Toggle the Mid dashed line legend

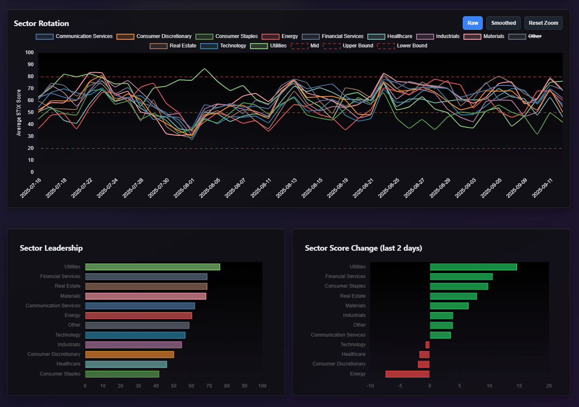(x=305, y=46)
